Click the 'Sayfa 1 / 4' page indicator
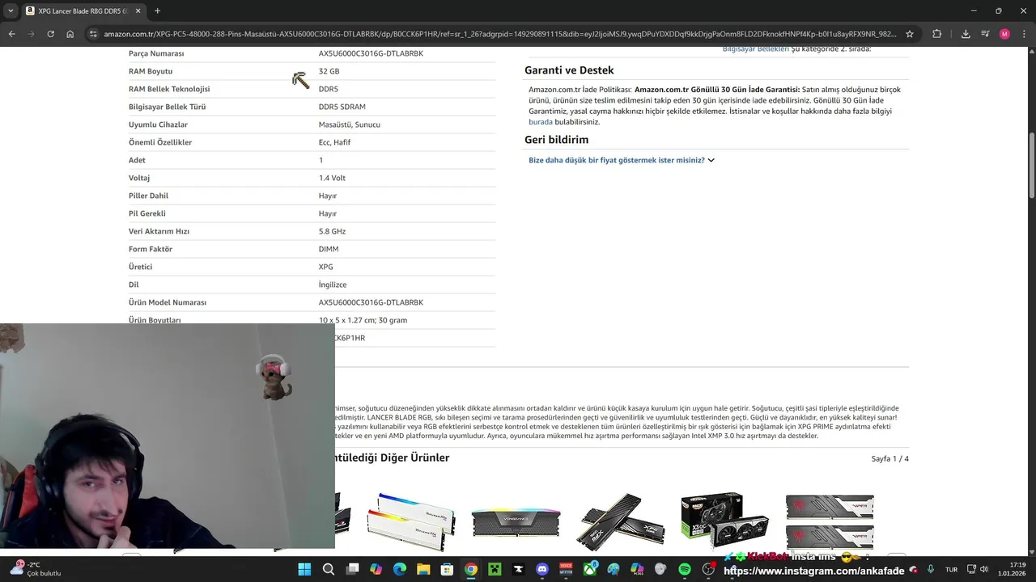The height and width of the screenshot is (582, 1036). pyautogui.click(x=890, y=459)
